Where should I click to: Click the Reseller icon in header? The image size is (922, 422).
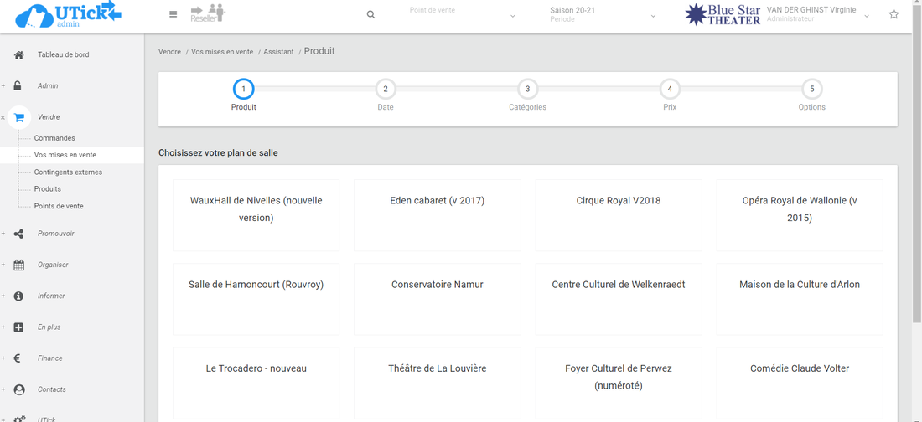click(x=208, y=13)
